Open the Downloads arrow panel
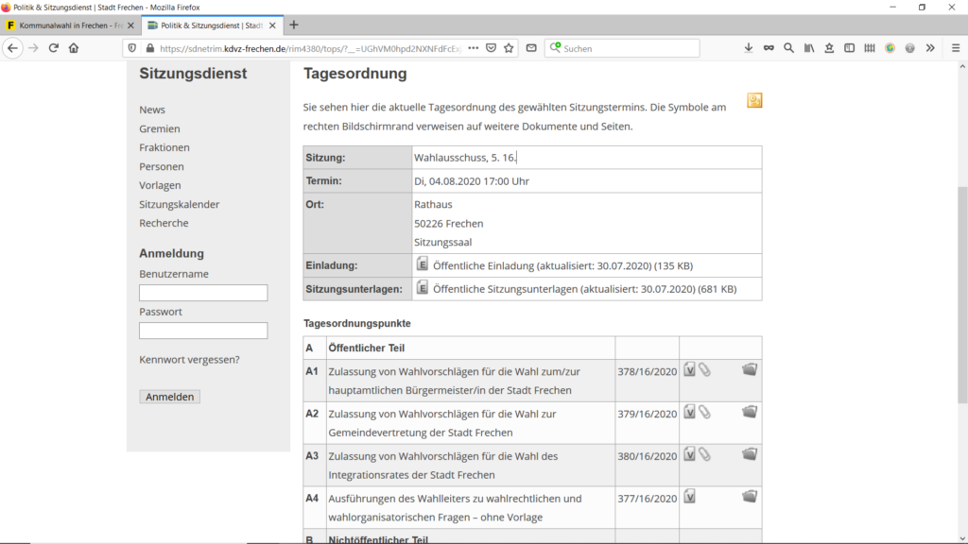 click(749, 48)
